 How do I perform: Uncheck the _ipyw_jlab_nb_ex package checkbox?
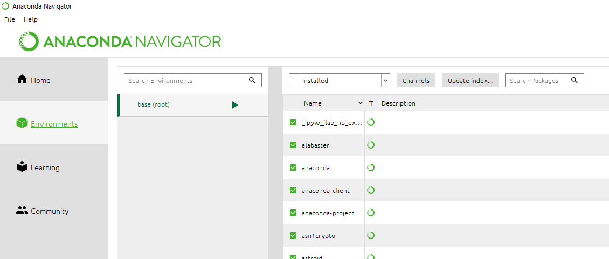point(293,122)
